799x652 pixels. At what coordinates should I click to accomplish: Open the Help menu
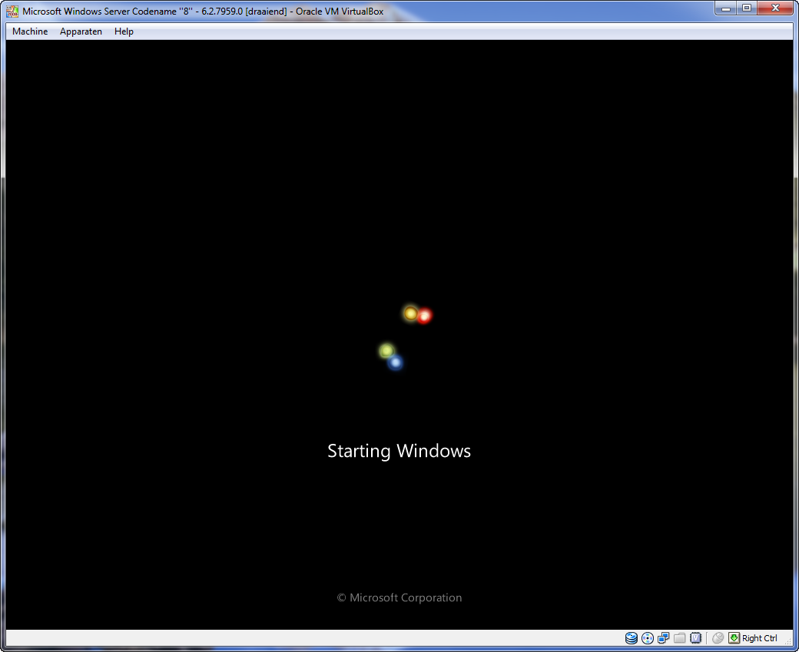(x=124, y=31)
